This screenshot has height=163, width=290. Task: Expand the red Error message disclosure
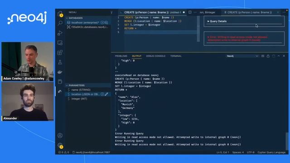point(237,38)
